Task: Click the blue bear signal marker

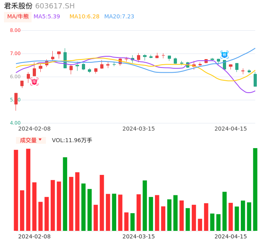Action: point(224,55)
